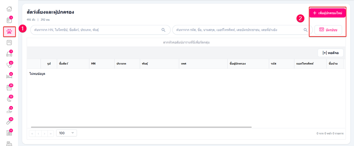Screen dimensions: 354x146
Task: Sort by the รูป column header
Action: [48, 64]
